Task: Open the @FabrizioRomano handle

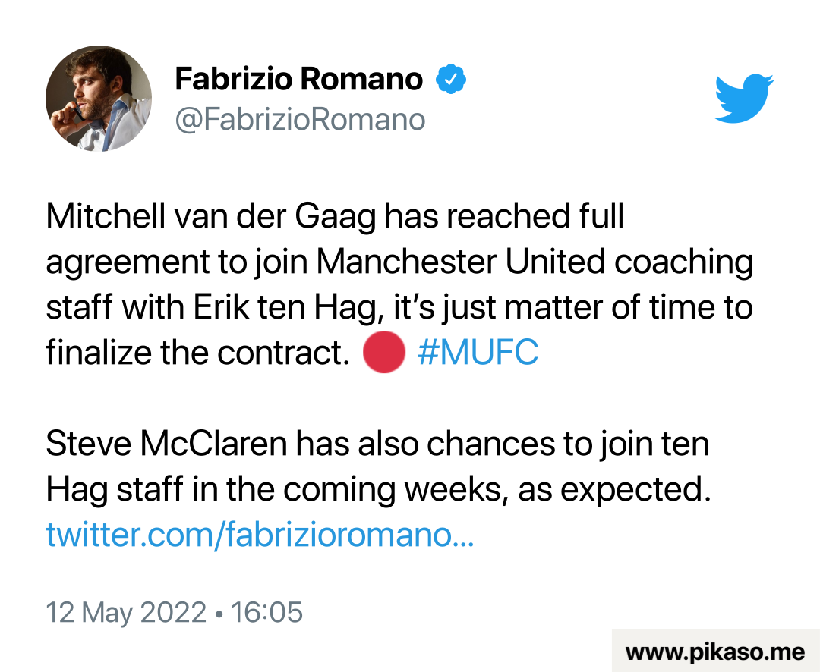Action: (x=300, y=119)
